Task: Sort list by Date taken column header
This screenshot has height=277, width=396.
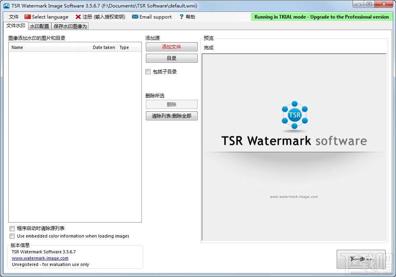Action: pyautogui.click(x=98, y=47)
